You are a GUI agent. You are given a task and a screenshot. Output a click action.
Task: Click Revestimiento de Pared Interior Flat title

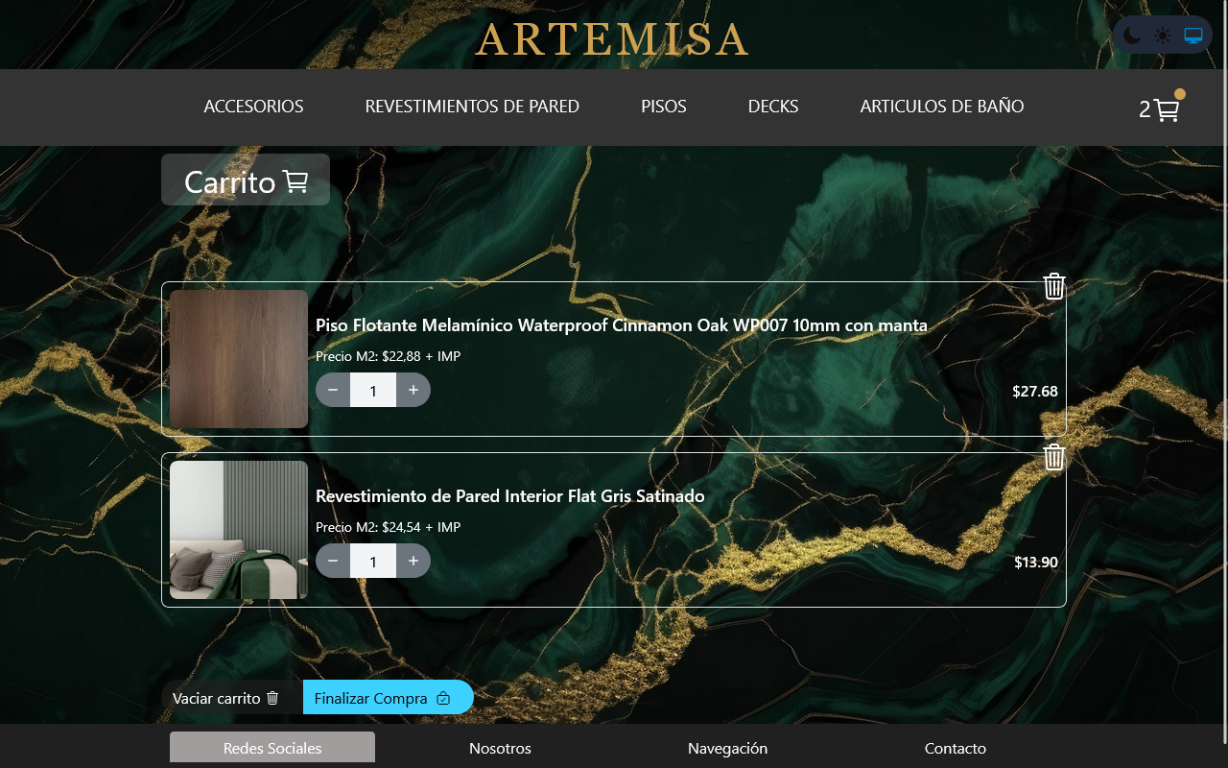tap(510, 496)
